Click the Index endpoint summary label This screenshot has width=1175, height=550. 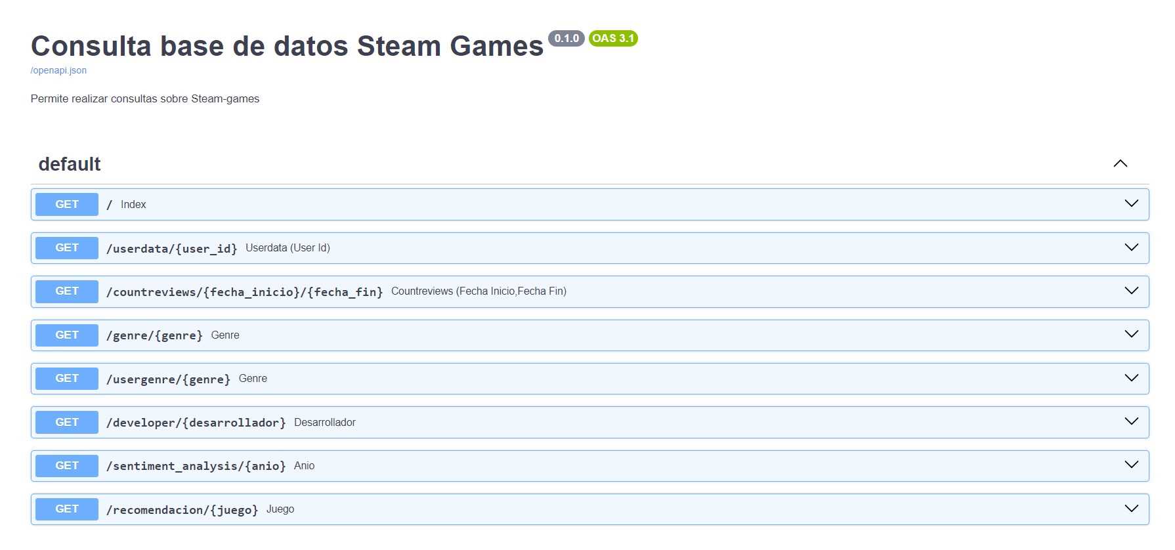133,205
